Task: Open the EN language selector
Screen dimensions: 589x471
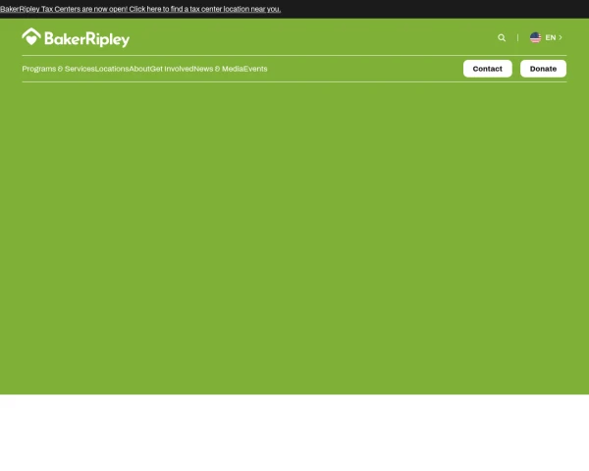Action: 550,37
